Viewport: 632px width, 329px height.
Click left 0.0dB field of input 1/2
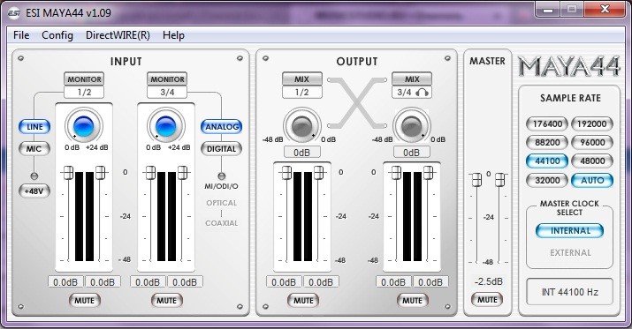65,282
